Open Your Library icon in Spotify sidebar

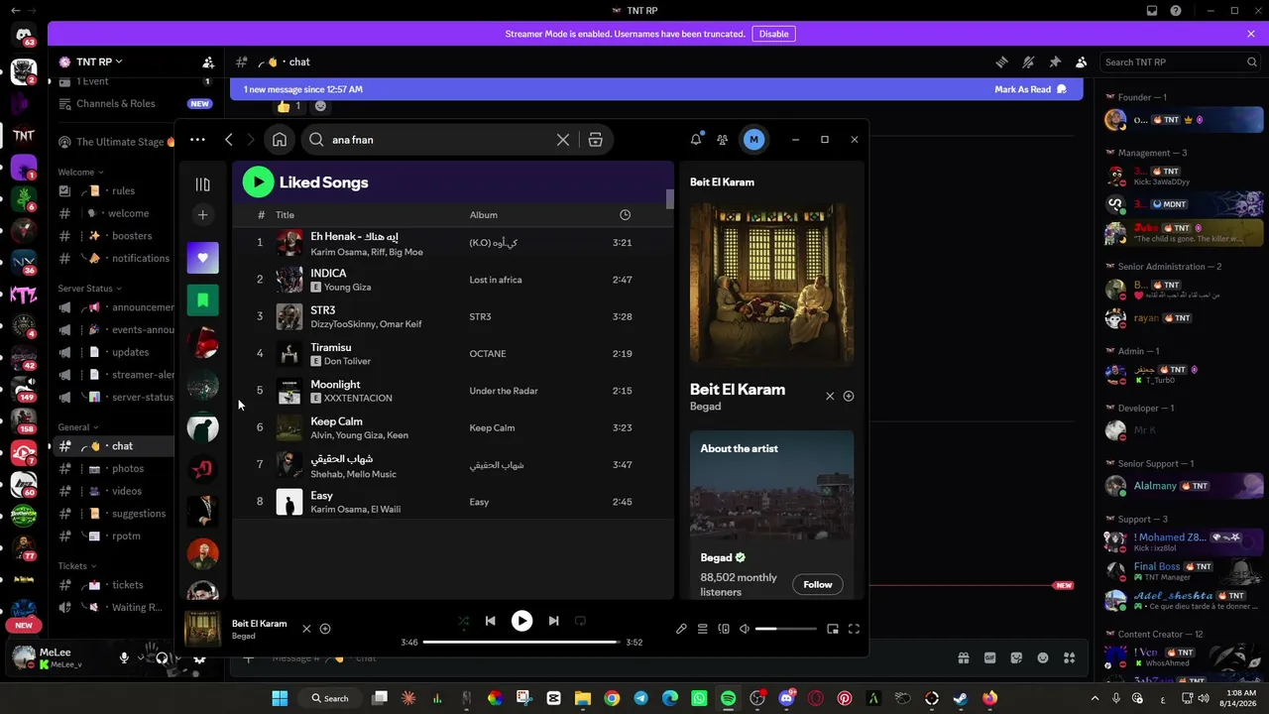[x=202, y=184]
